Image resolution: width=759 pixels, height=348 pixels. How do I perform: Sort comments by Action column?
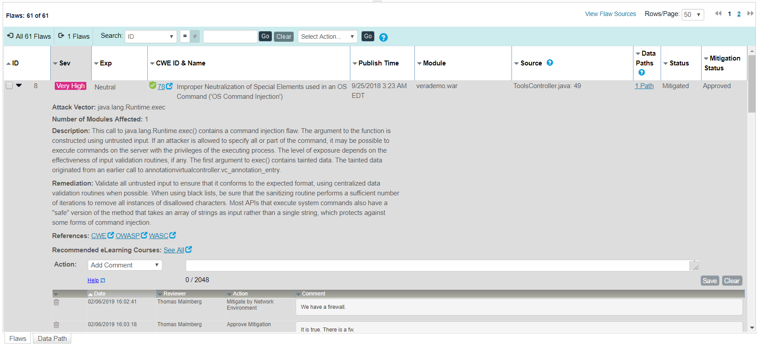click(238, 294)
